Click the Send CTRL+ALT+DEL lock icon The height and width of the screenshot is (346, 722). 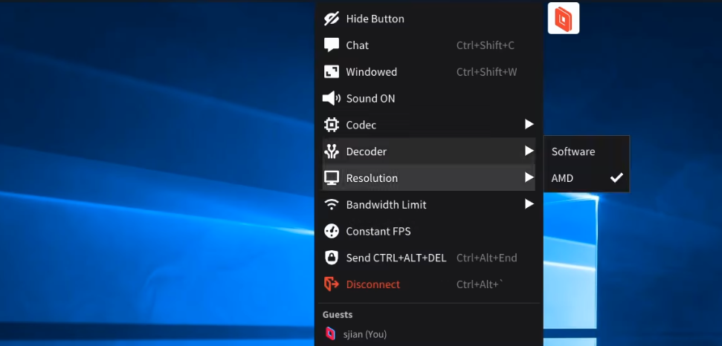(x=332, y=258)
